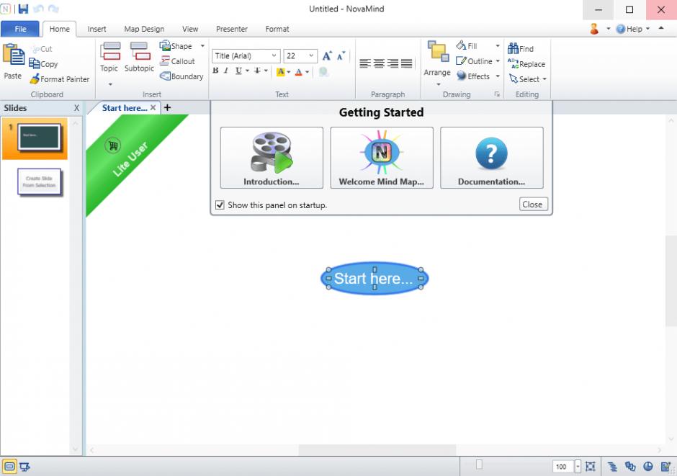Uncheck Show this panel on startup
The image size is (677, 476).
coord(220,205)
